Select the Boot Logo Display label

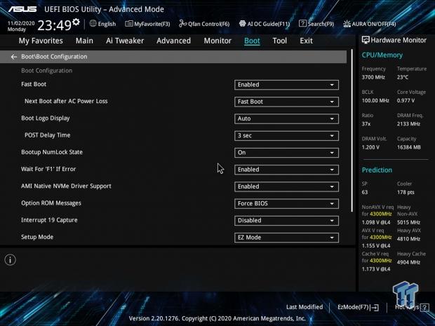click(45, 118)
